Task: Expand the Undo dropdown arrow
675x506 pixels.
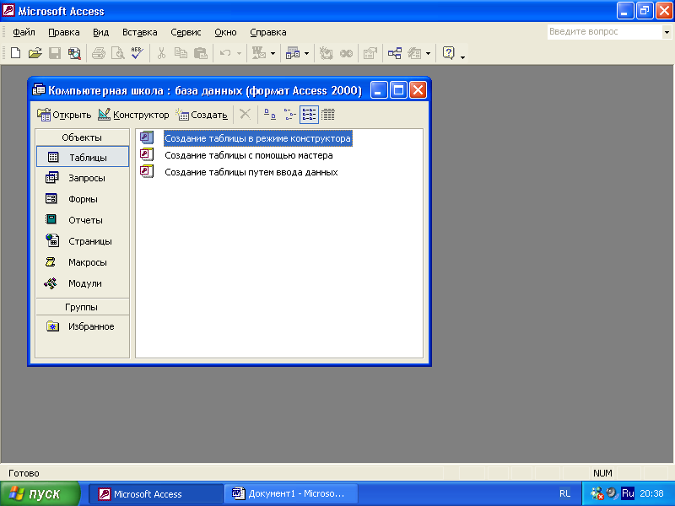Action: pos(239,54)
